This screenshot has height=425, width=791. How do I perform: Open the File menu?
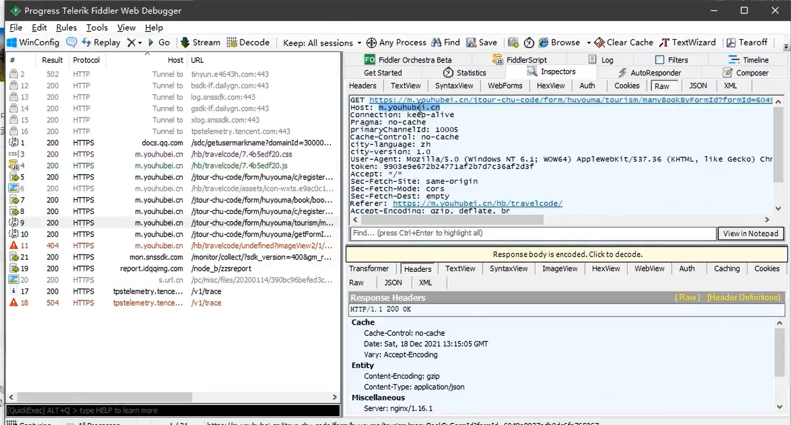tap(16, 28)
